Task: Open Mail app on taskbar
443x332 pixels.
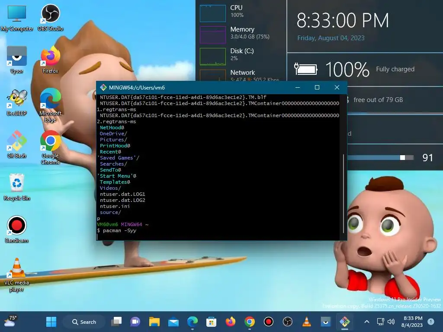Action: coord(173,322)
